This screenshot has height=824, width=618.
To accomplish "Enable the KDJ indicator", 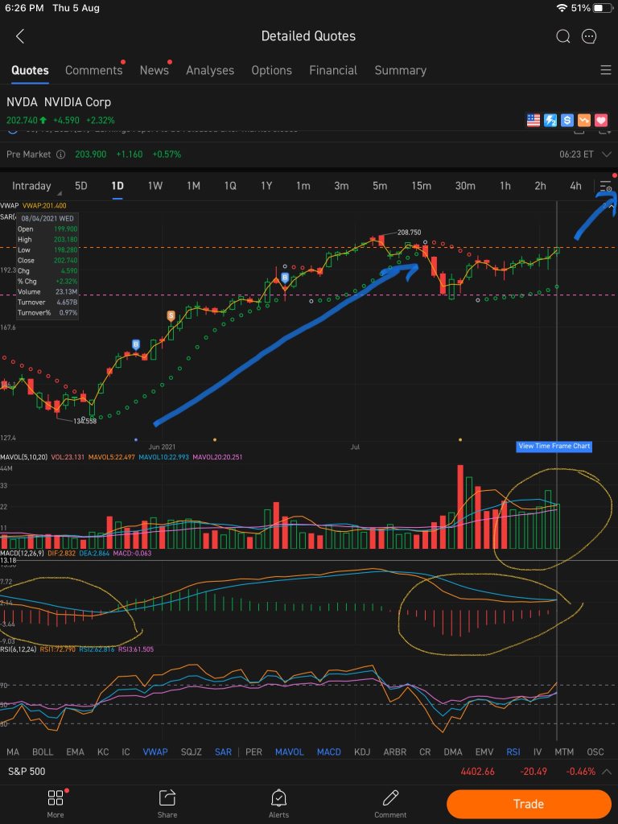I will coord(362,752).
